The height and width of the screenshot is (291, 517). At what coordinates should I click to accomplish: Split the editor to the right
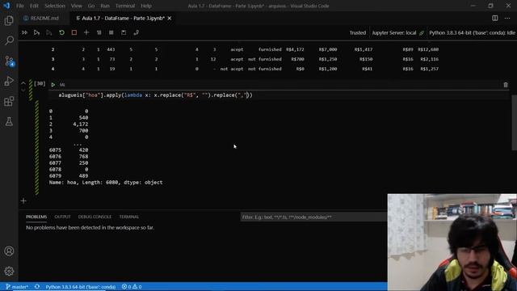tap(495, 18)
